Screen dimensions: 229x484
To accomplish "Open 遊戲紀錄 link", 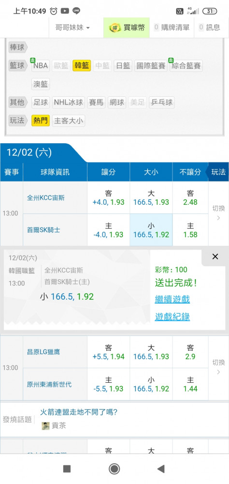I will [x=172, y=317].
